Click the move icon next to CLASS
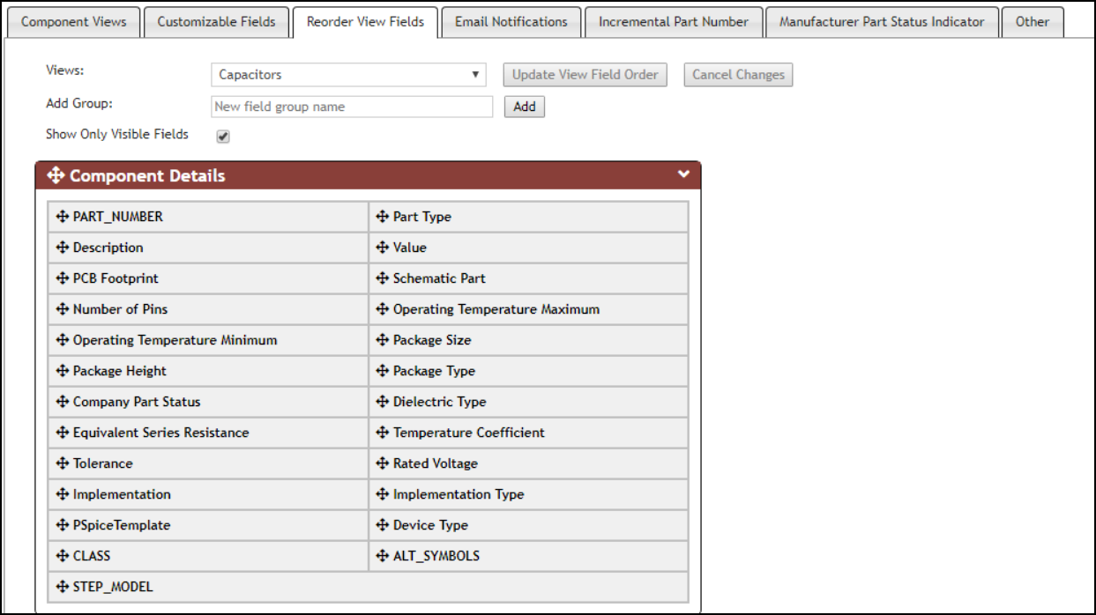The image size is (1096, 615). tap(61, 556)
